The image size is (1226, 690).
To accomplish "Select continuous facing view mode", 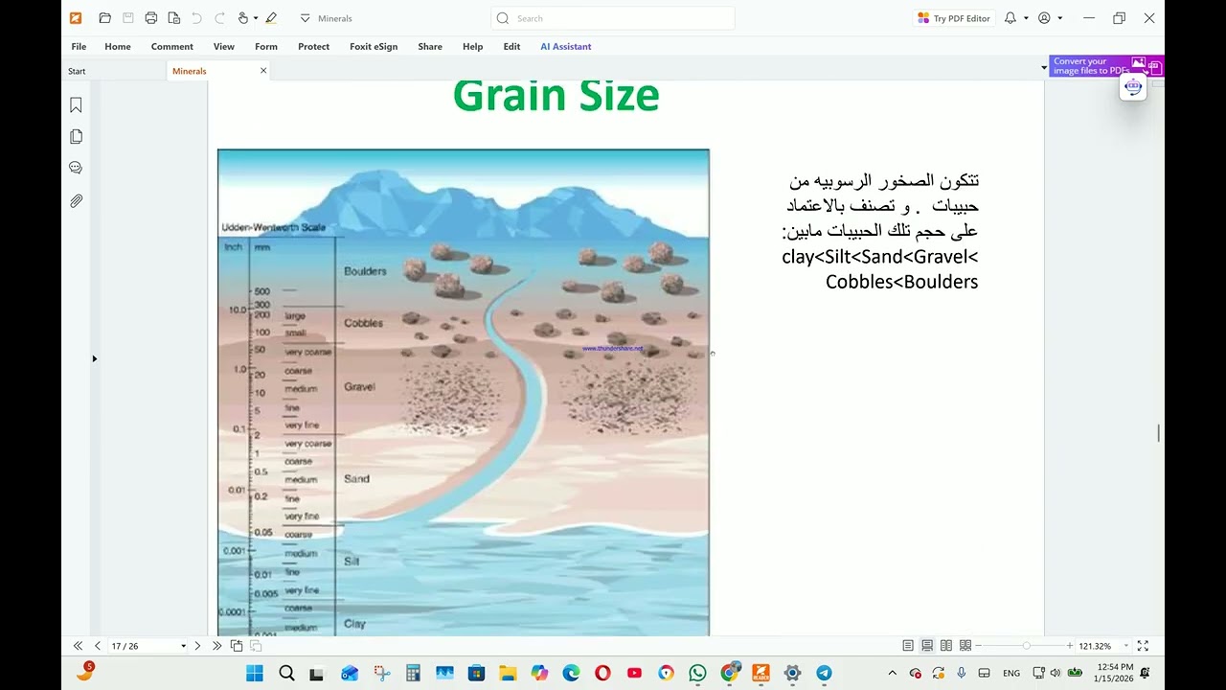I will (x=965, y=646).
